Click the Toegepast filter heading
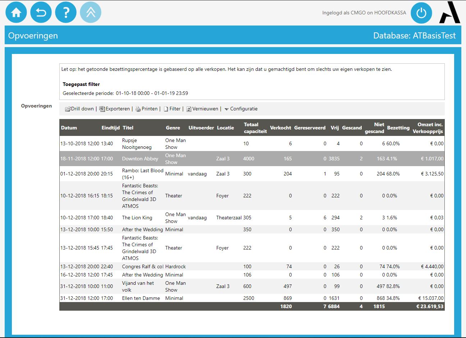Viewport: 466px width, 338px height. coord(81,84)
